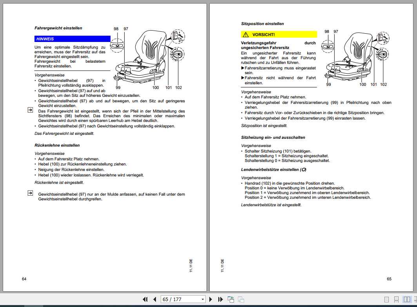Toggle the two-page side-by-side view

[x=407, y=299]
